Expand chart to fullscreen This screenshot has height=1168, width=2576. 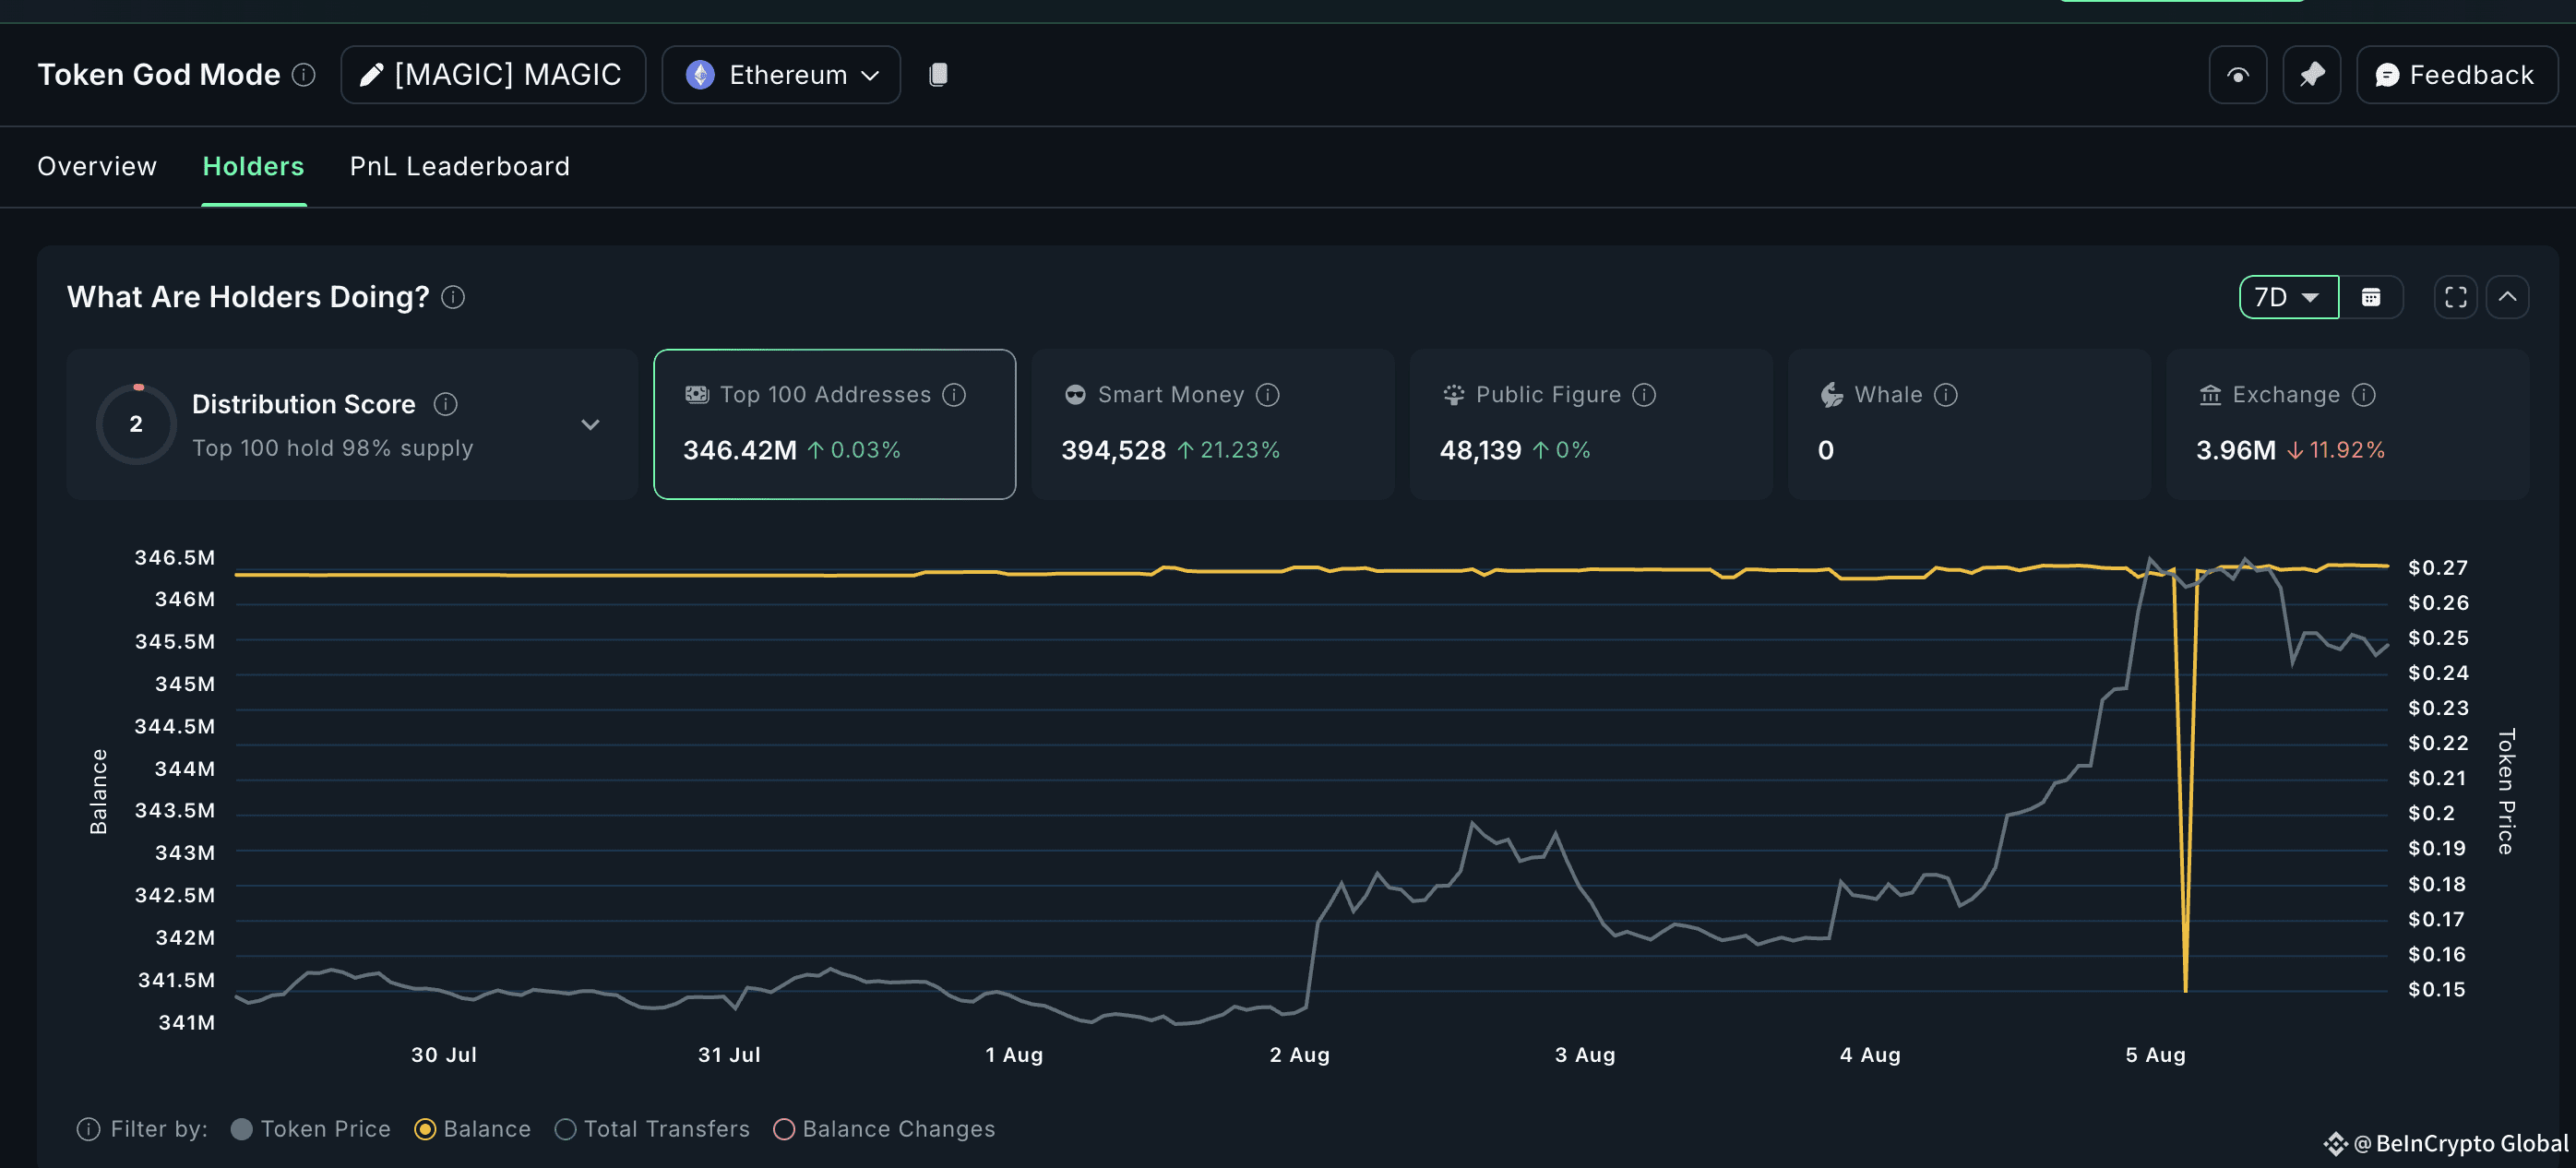(x=2456, y=297)
